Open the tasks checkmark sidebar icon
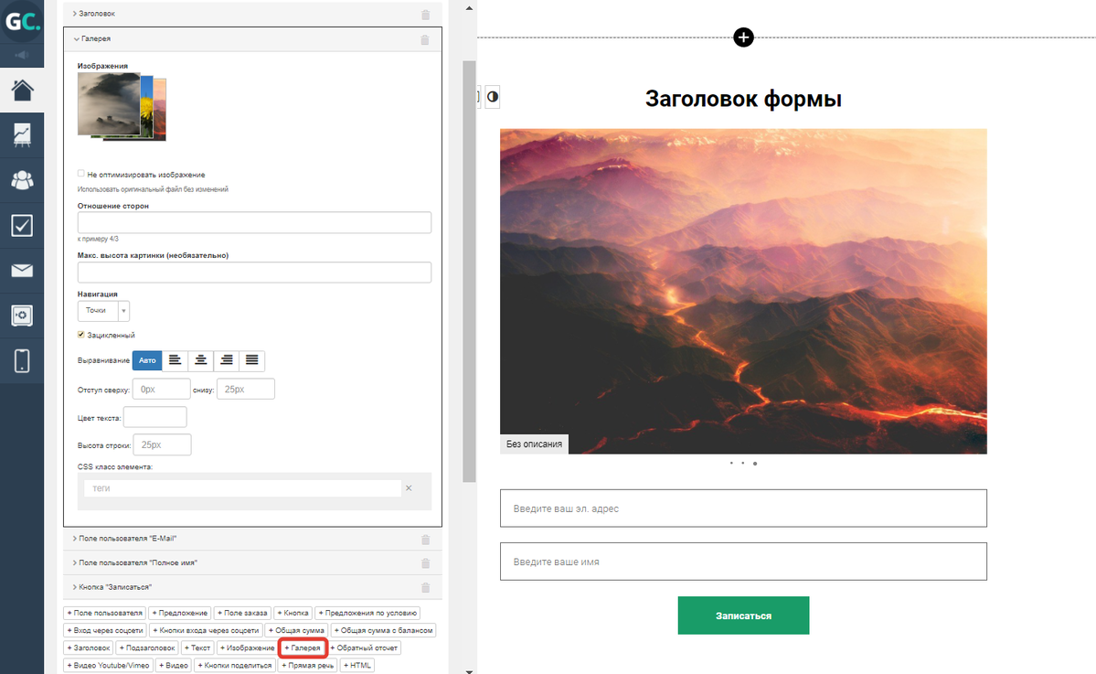 [x=22, y=225]
